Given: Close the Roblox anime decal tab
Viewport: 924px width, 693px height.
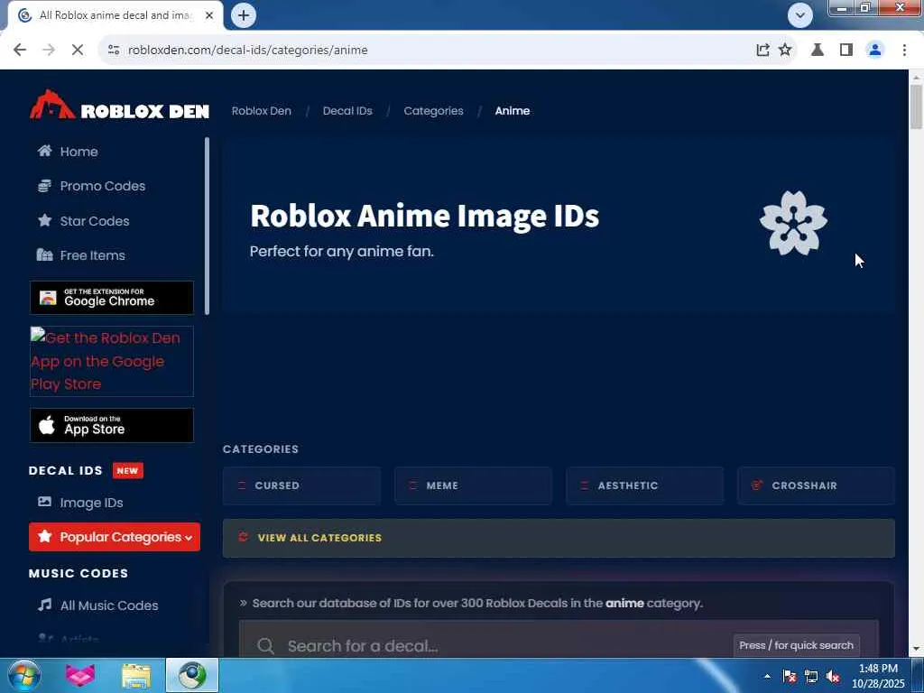Looking at the screenshot, I should (x=209, y=15).
